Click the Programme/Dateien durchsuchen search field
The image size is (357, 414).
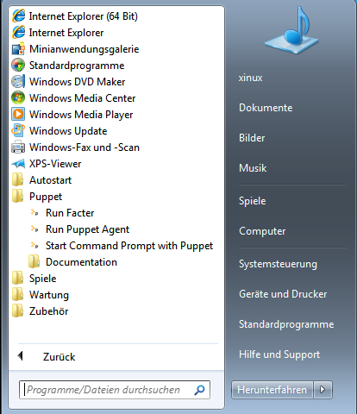pos(115,390)
